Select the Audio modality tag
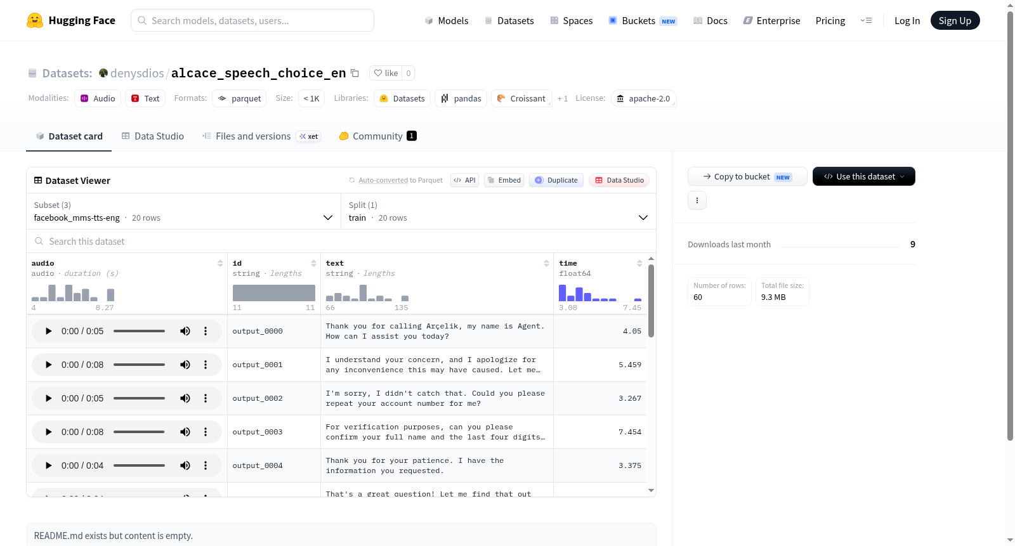This screenshot has width=1015, height=546. coord(98,98)
